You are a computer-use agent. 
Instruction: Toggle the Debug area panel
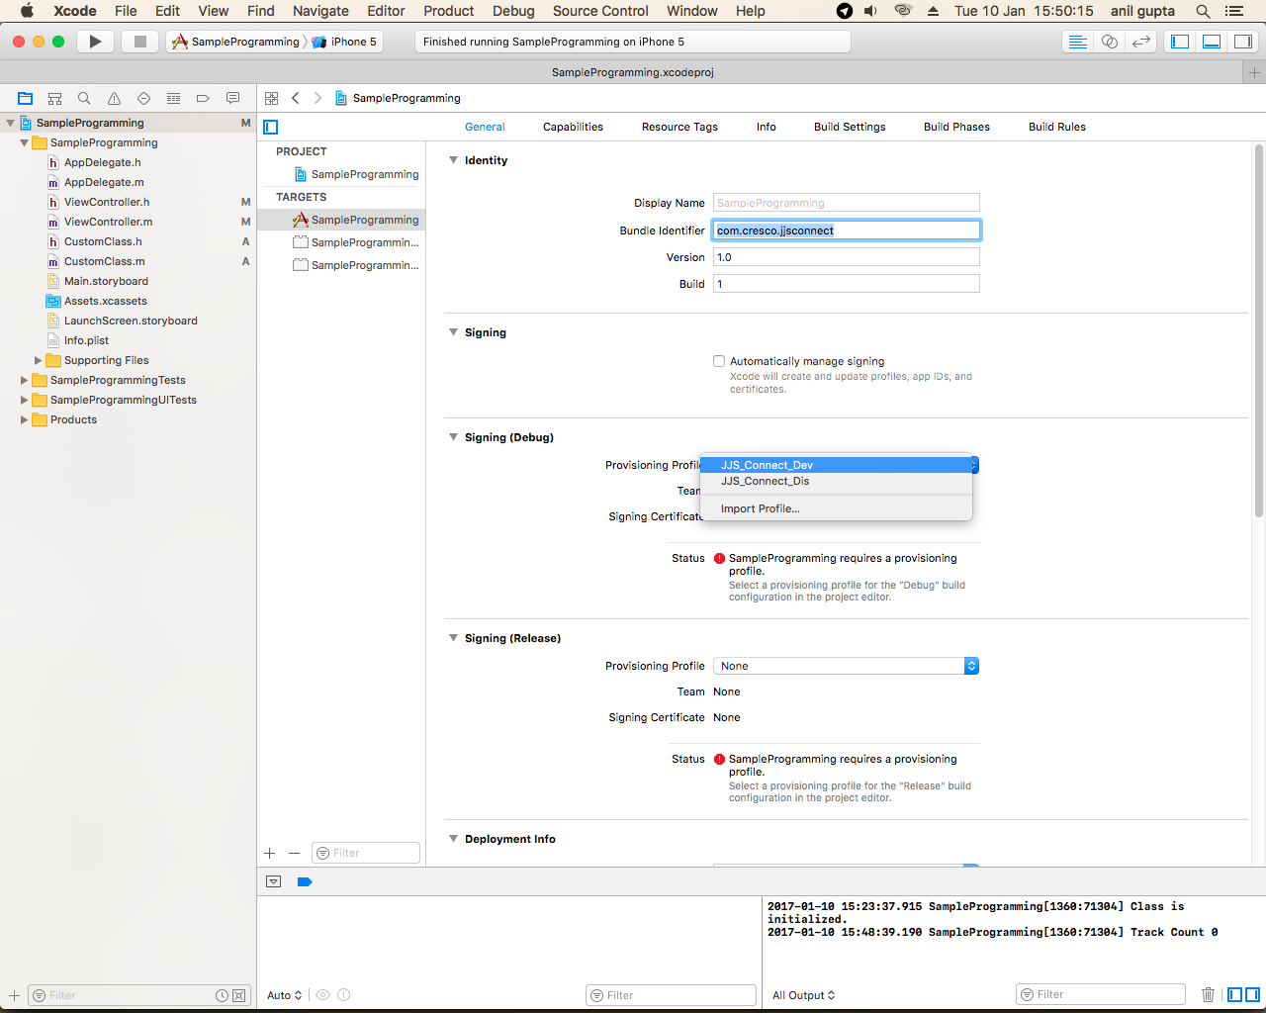(x=1211, y=42)
